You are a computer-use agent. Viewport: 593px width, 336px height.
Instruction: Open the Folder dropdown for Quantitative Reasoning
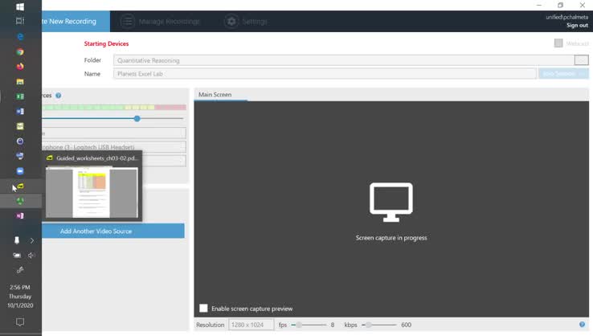click(x=581, y=60)
